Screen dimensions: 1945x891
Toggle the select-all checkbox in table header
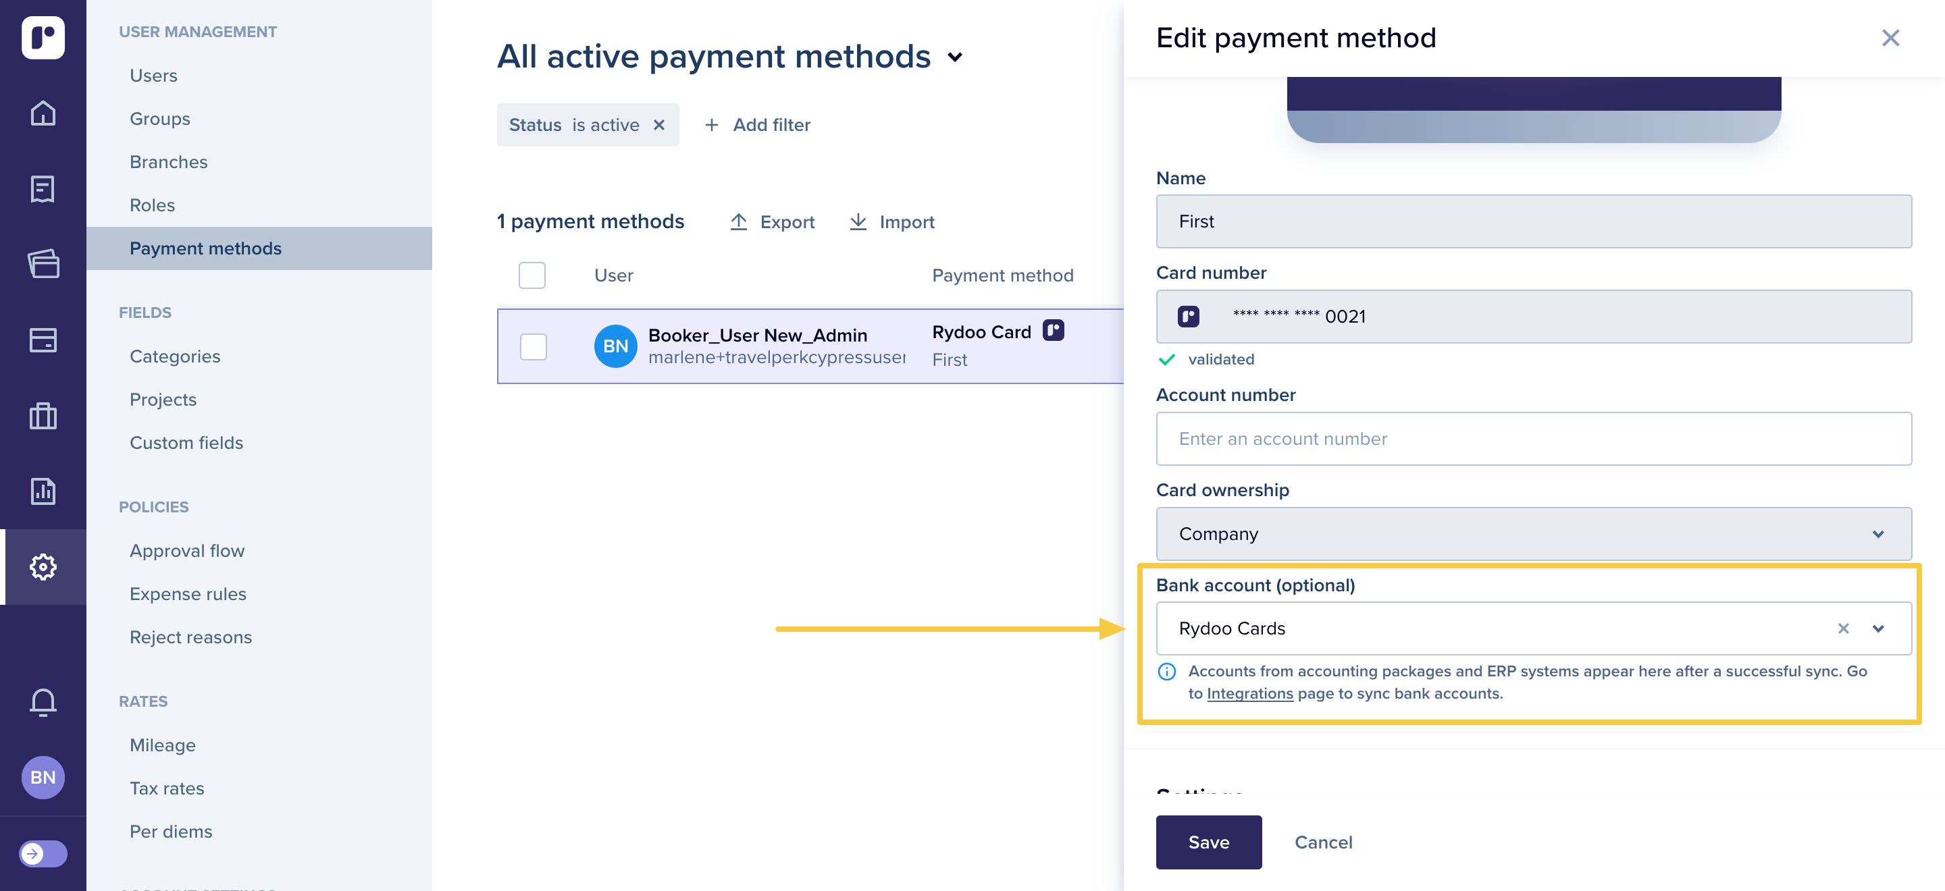531,275
